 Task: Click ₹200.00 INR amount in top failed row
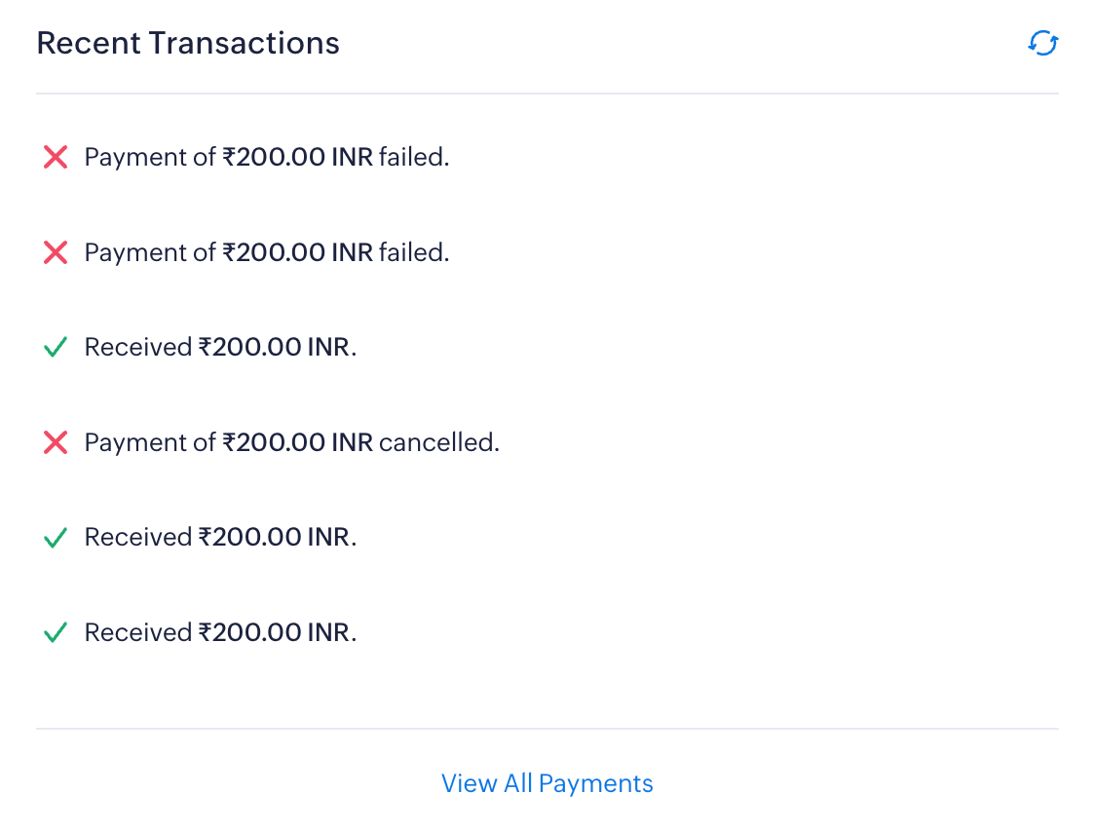[x=297, y=157]
